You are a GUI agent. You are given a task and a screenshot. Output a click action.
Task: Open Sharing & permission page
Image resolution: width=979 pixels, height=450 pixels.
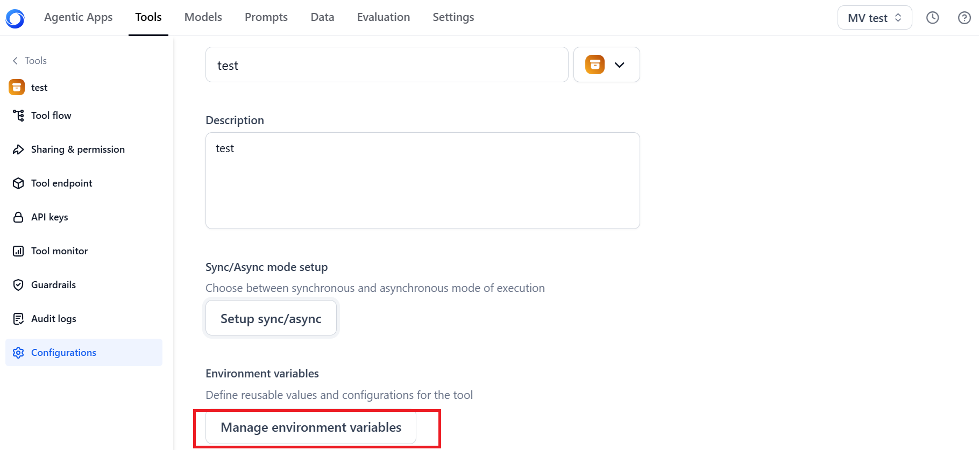pos(77,149)
